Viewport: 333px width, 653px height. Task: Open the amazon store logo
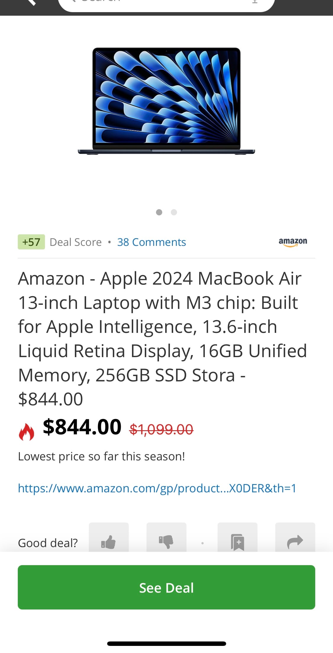point(293,242)
